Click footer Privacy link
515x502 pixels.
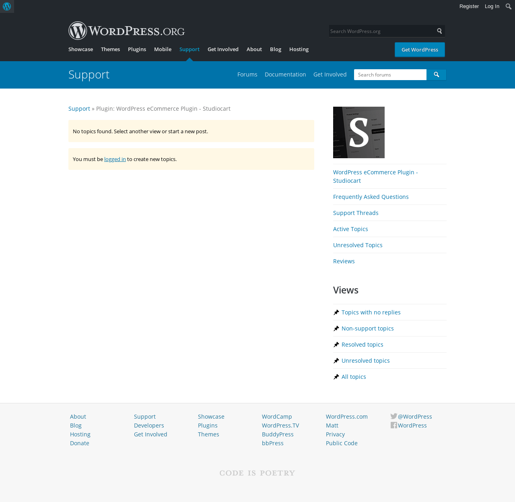coord(335,434)
